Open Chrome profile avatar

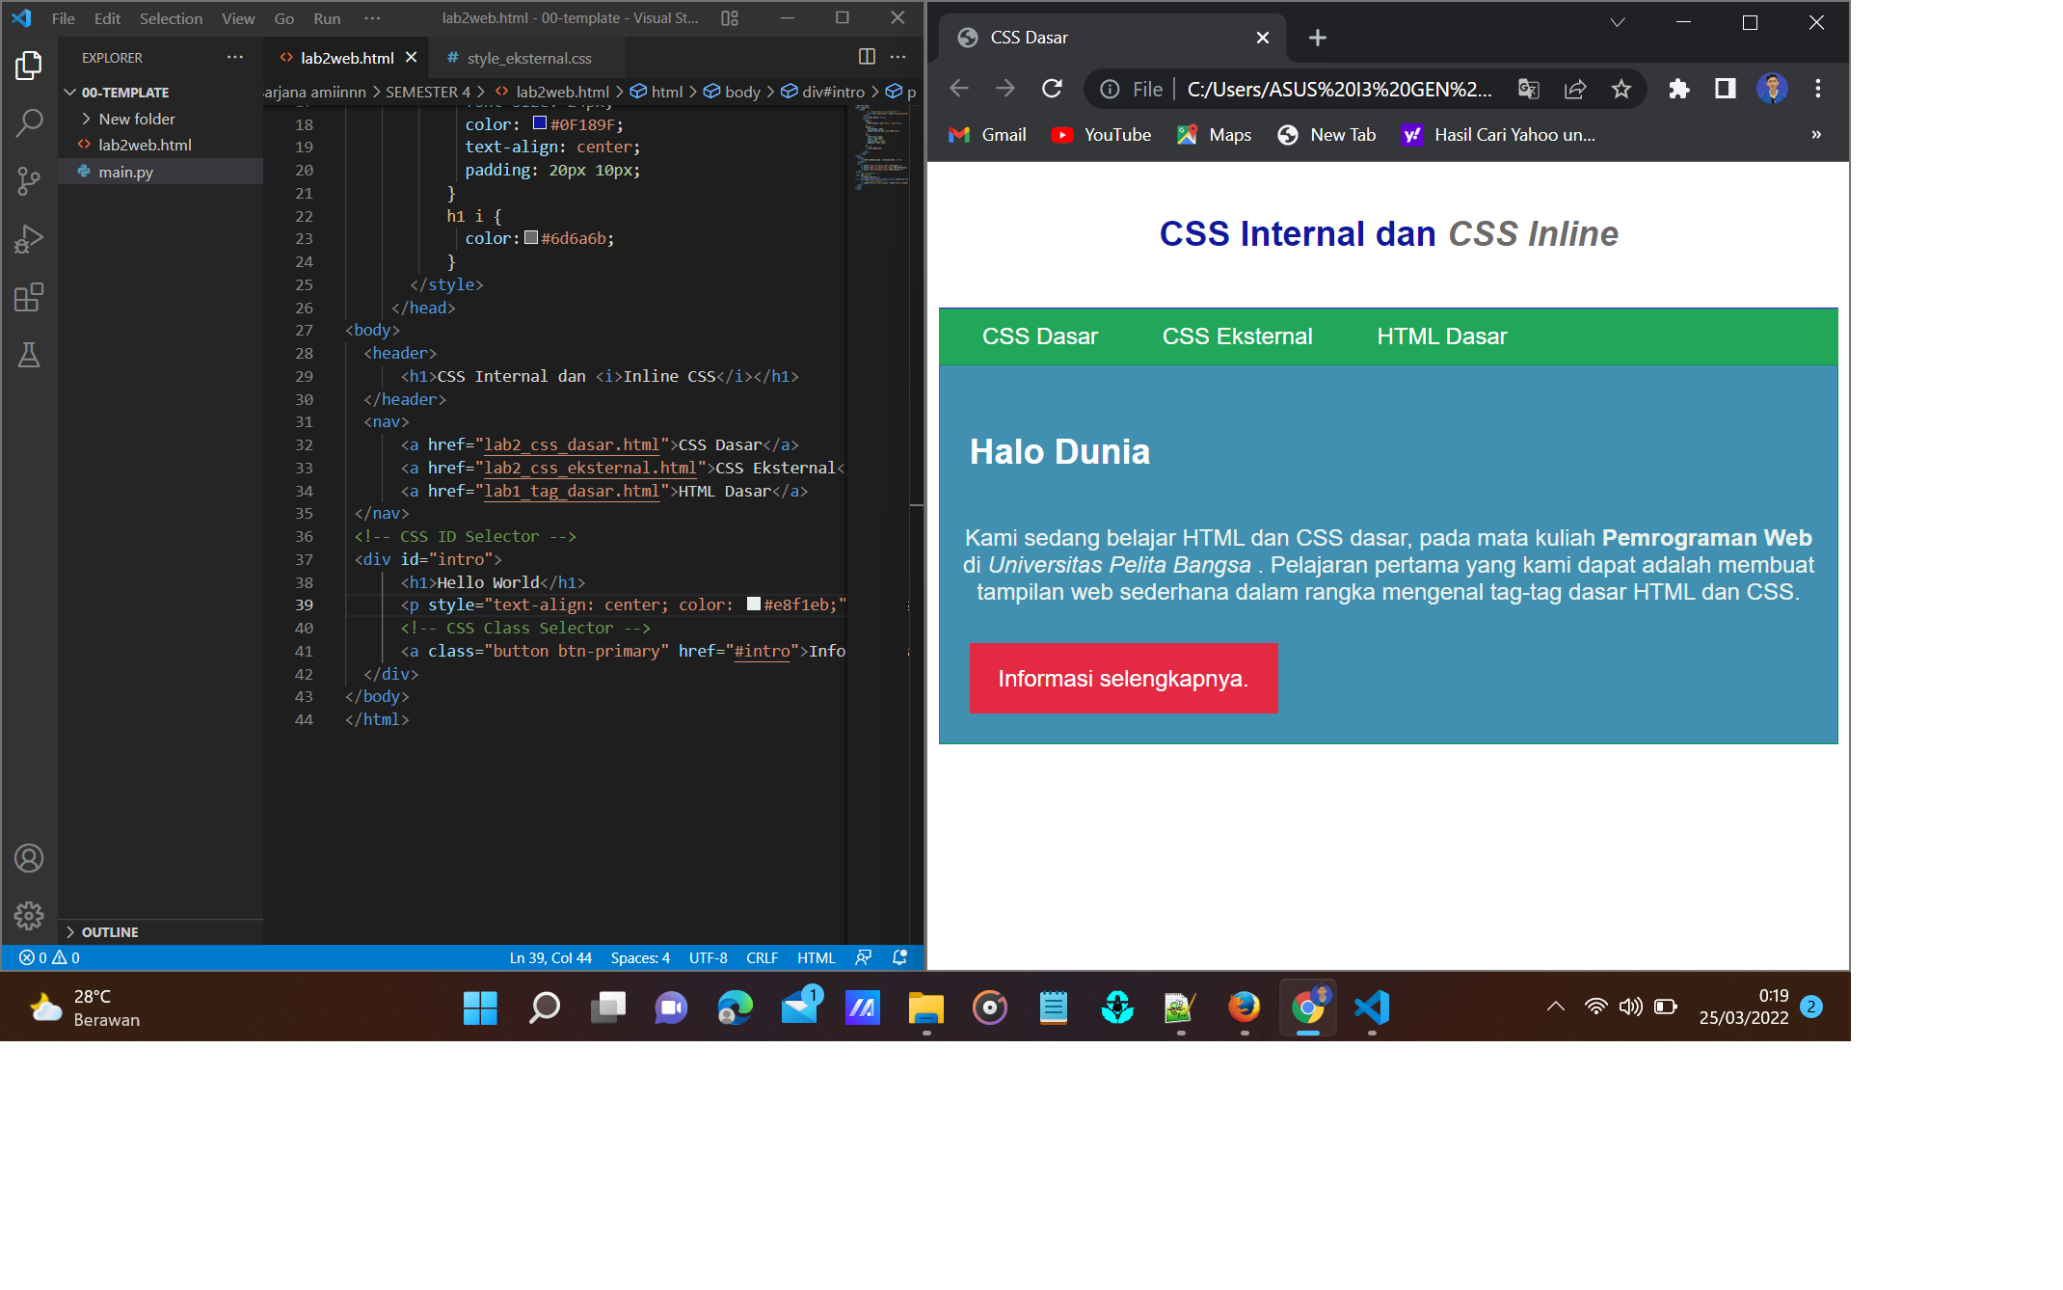coord(1772,89)
